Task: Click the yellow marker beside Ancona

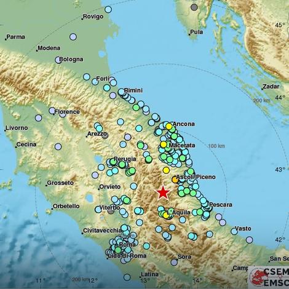Action: point(168,127)
